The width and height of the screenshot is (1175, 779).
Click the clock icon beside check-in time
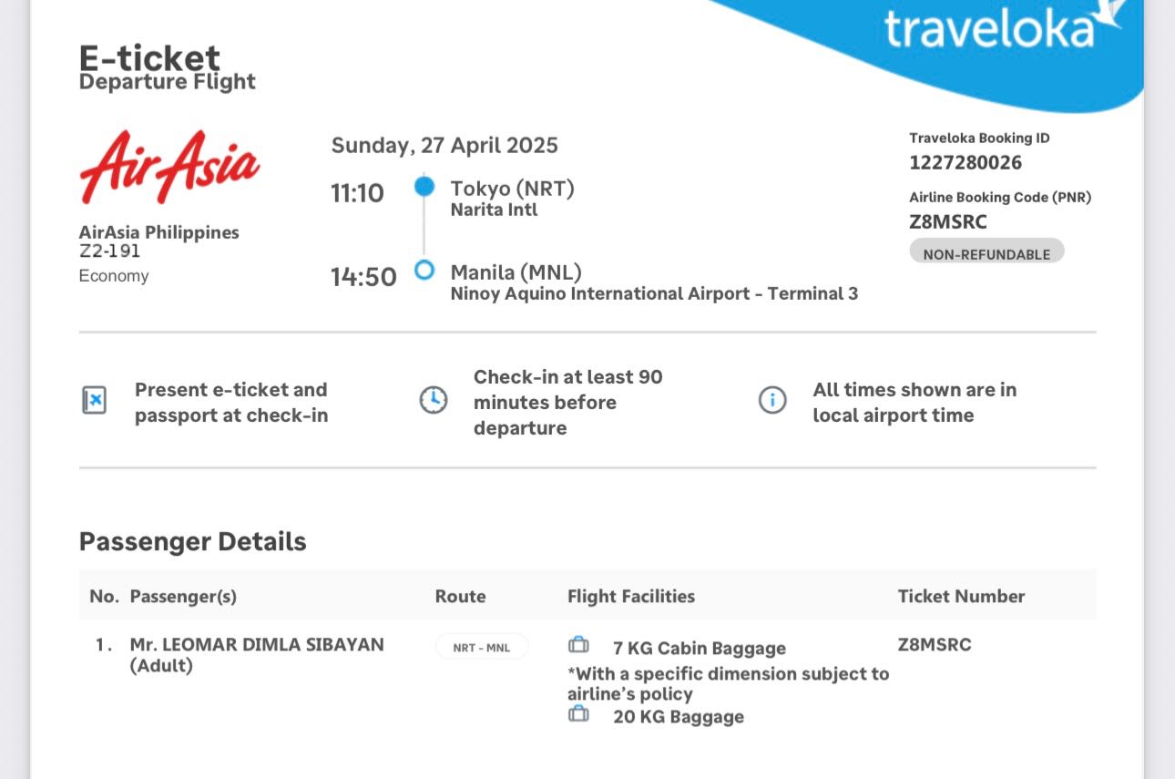(434, 400)
